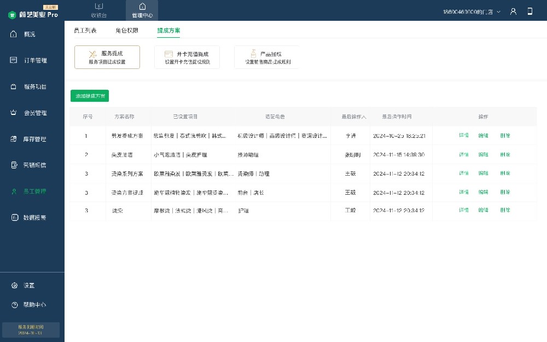
Task: Click timestamp 2024-11-15 14:38:30
Action: point(399,155)
